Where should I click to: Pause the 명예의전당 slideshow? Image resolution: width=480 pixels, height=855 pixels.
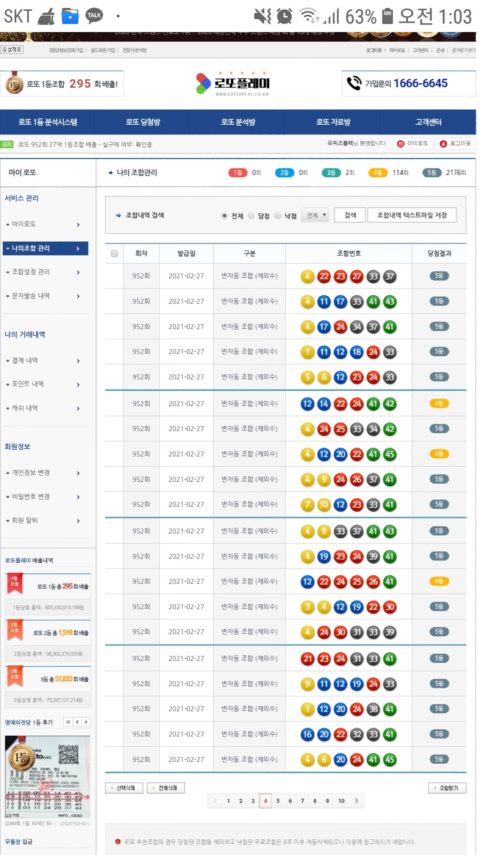tap(68, 722)
